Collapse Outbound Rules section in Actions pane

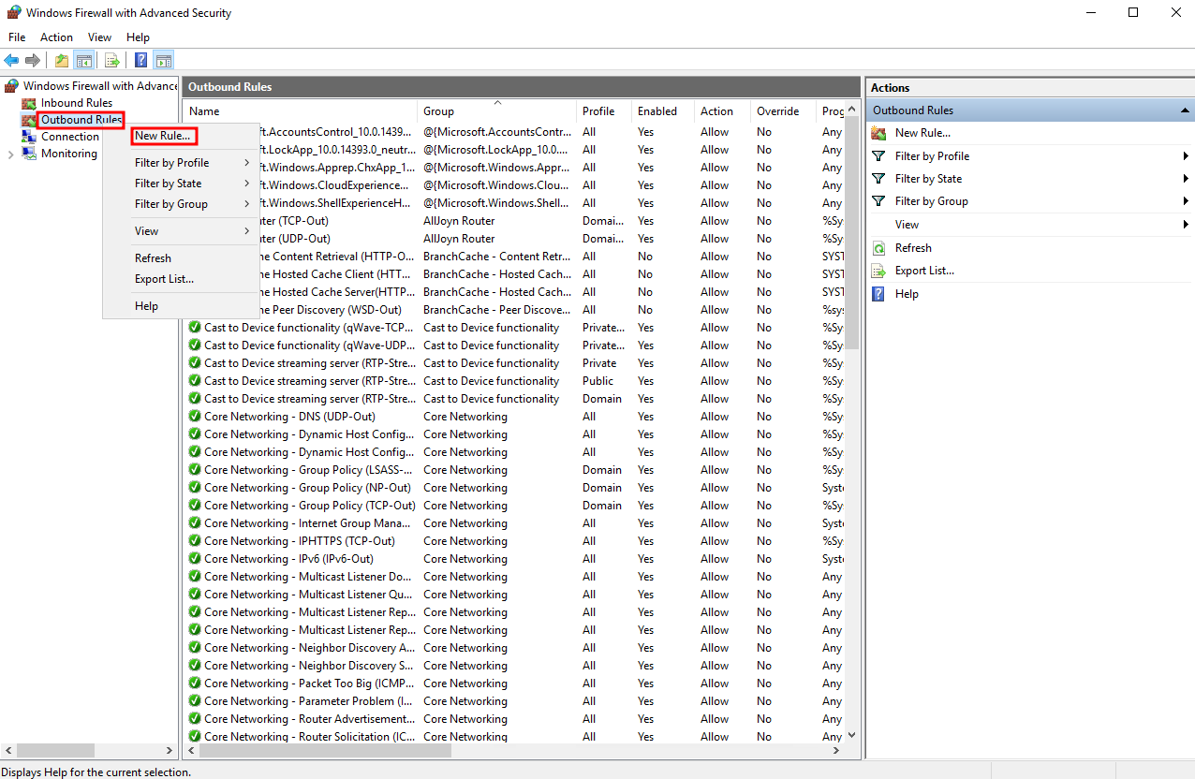pyautogui.click(x=1185, y=110)
